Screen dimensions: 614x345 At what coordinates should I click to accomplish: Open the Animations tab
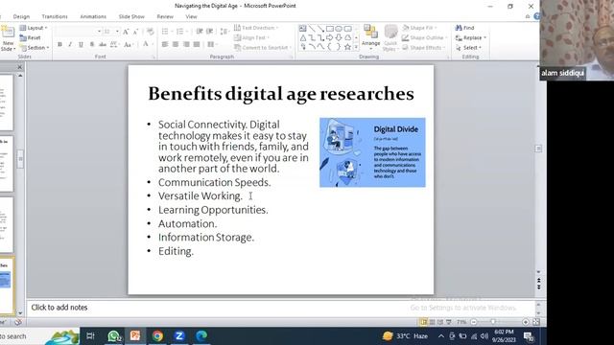pos(93,16)
